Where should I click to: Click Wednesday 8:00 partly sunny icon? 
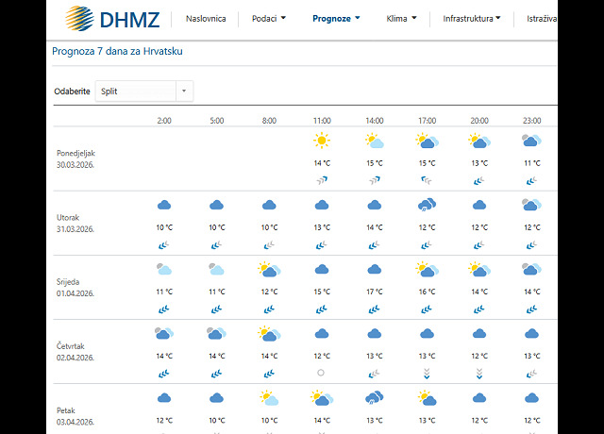[269, 270]
